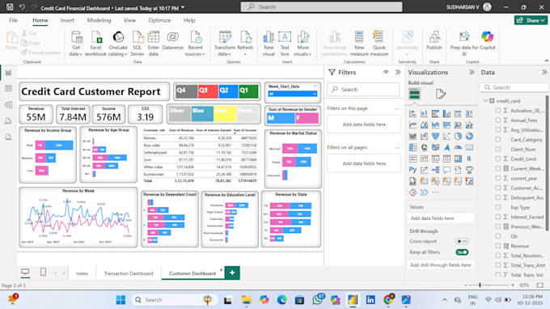Select the Donut chart visual

pos(469,136)
